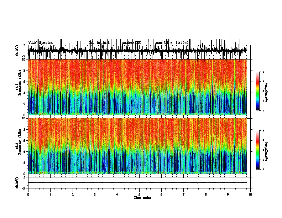Click the '9' tick on the time axis
The image size is (282, 218).
pyautogui.click(x=228, y=194)
